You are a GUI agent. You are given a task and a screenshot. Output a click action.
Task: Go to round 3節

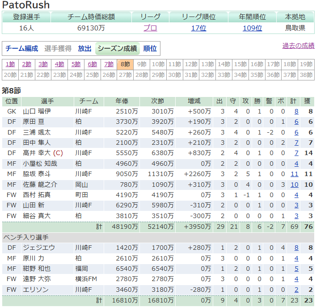coord(43,64)
